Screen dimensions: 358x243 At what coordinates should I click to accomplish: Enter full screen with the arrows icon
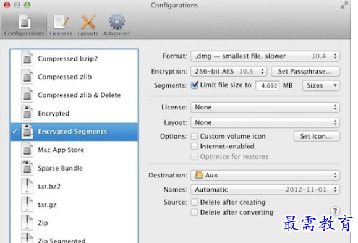(x=344, y=5)
